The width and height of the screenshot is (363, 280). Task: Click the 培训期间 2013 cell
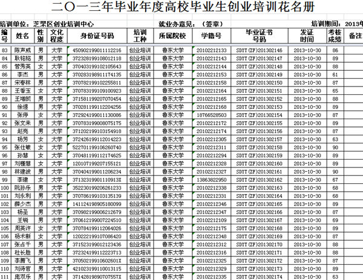[x=337, y=24]
